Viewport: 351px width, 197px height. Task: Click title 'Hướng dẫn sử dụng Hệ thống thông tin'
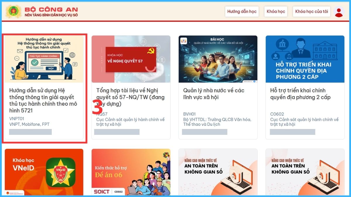click(x=43, y=101)
